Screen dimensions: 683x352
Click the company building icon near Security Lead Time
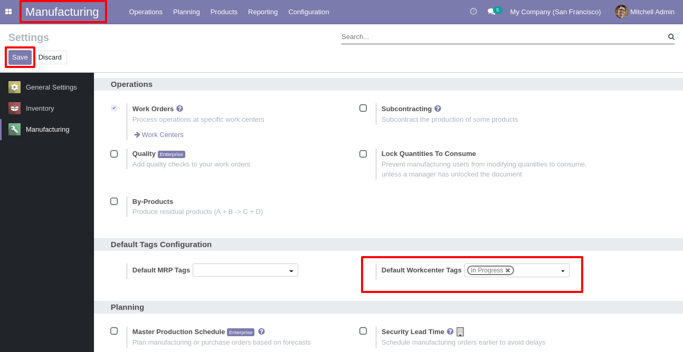click(460, 332)
